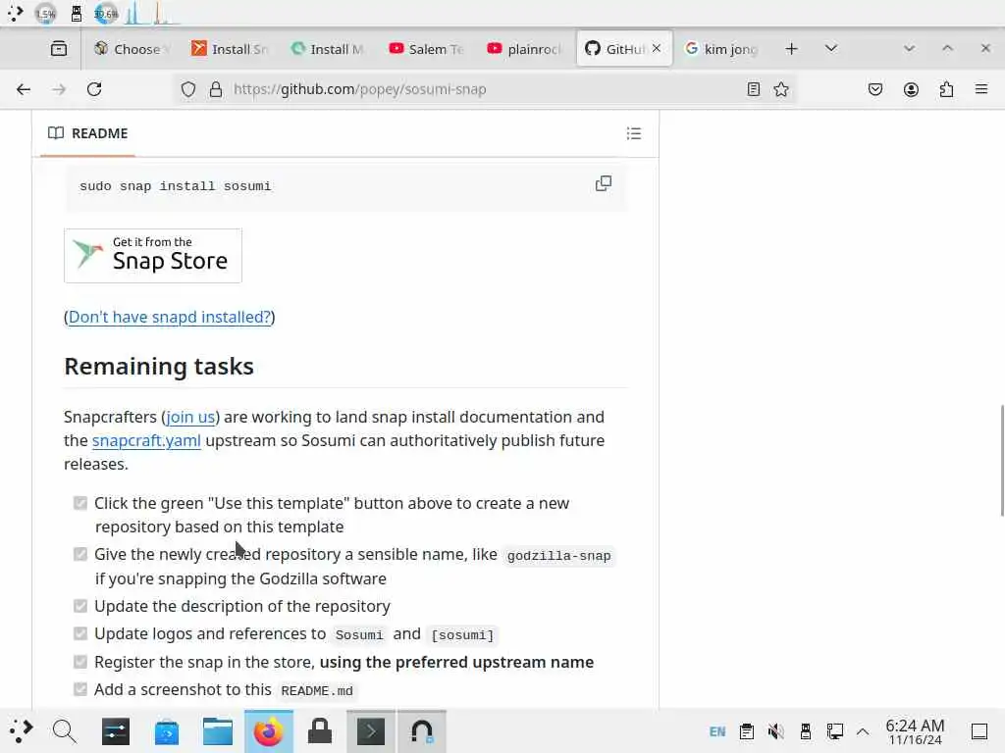This screenshot has width=1005, height=753.
Task: Expand the list all tabs dropdown
Action: click(831, 49)
